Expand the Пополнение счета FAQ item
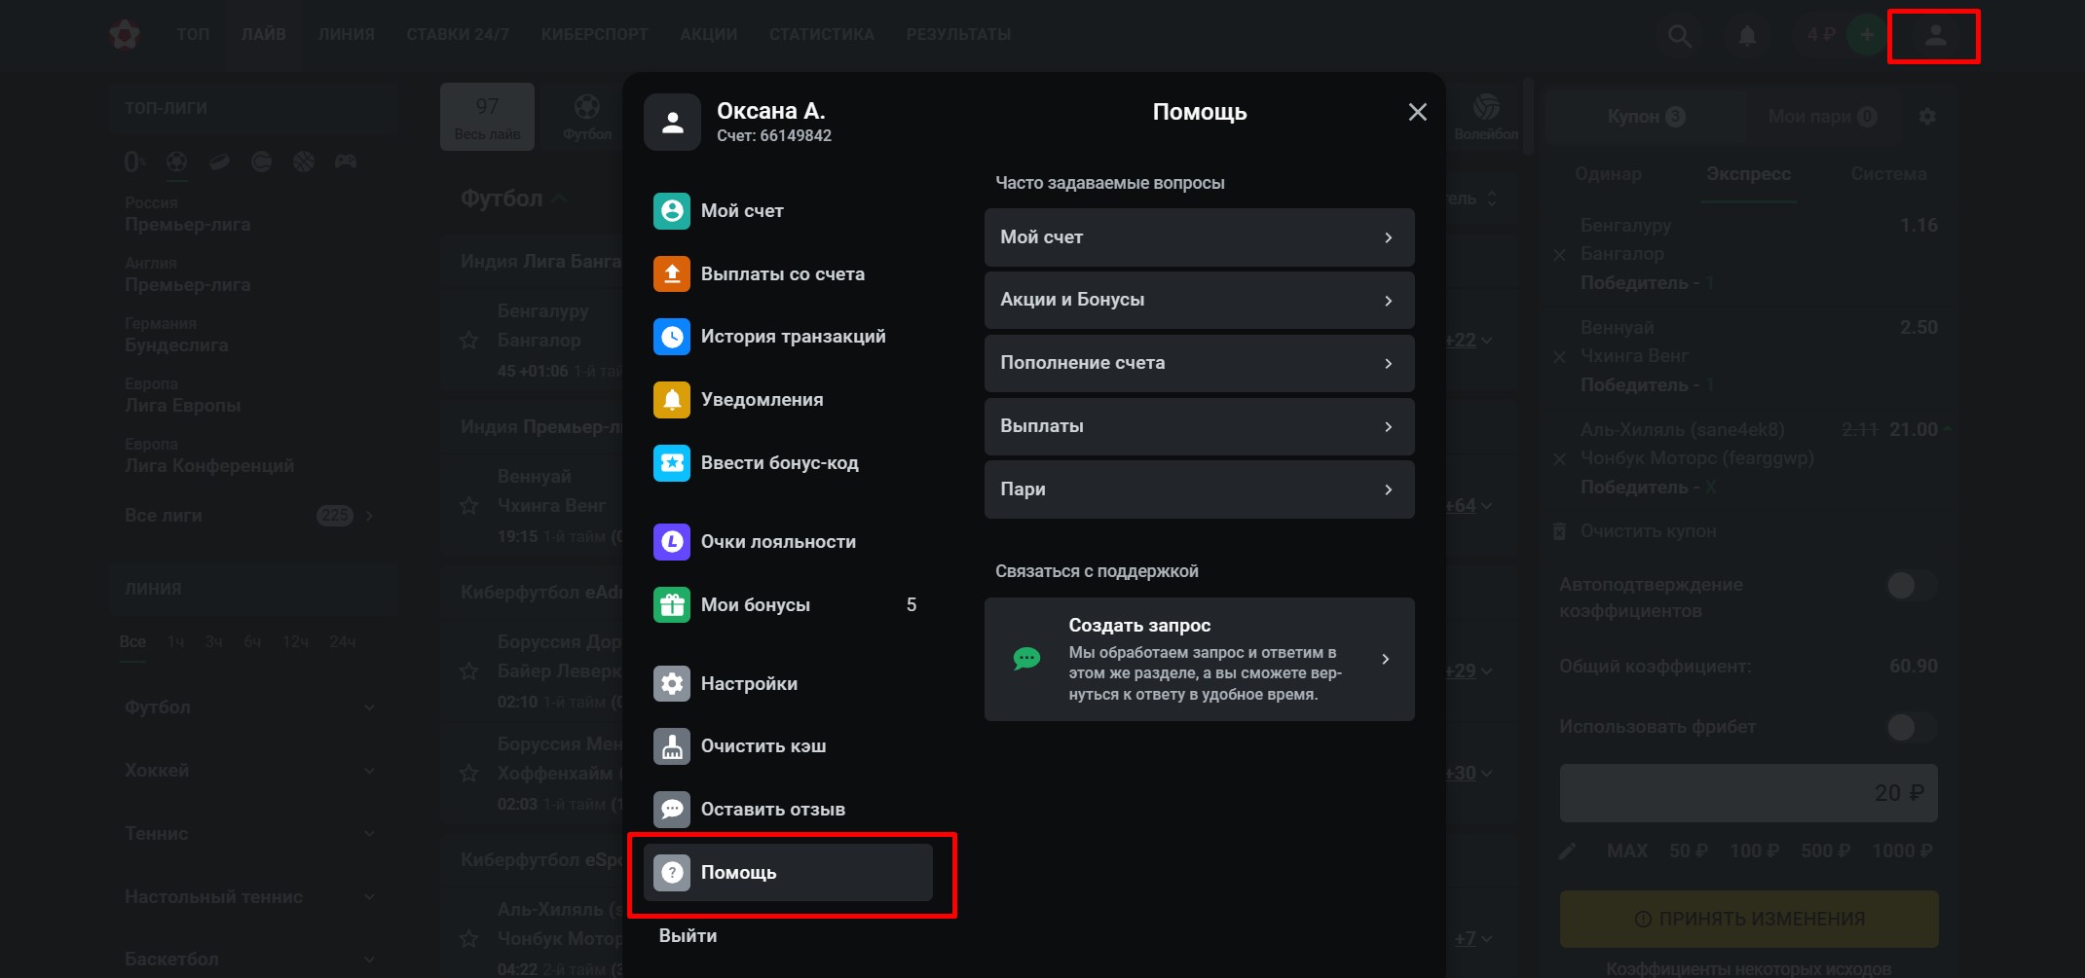This screenshot has width=2085, height=978. pyautogui.click(x=1198, y=363)
